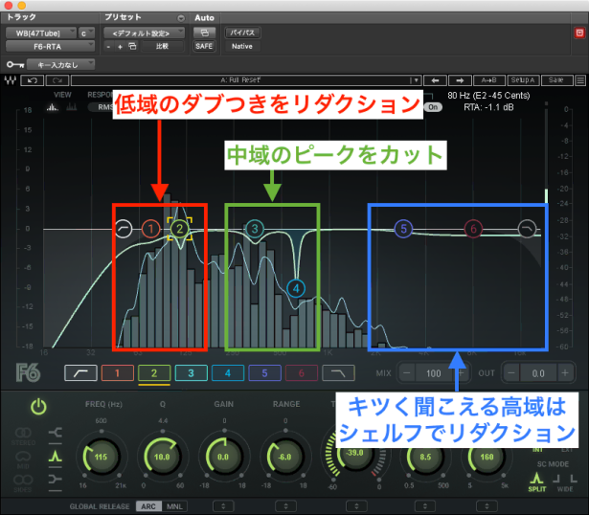The height and width of the screenshot is (515, 589).
Task: Click the Q knob showing 10.0
Action: click(x=162, y=457)
